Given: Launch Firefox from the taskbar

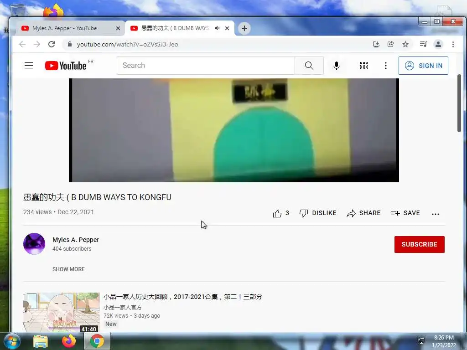Looking at the screenshot, I should 69,341.
